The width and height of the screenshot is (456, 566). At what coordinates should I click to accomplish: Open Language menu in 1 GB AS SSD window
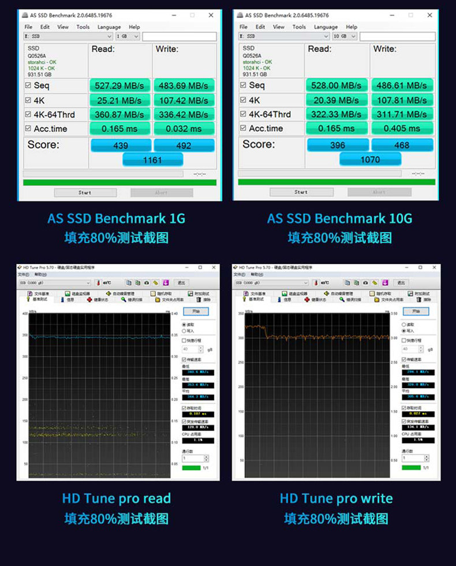point(109,27)
